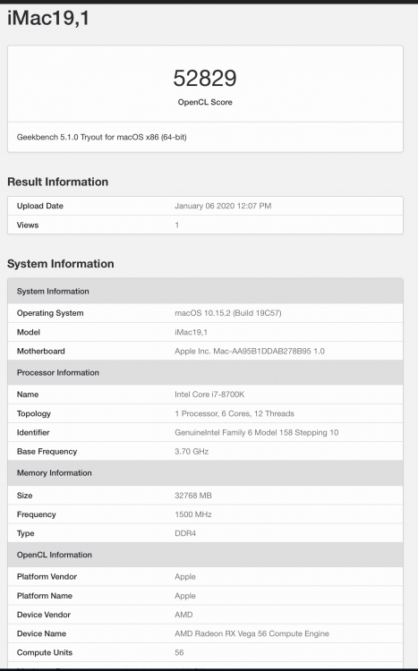The height and width of the screenshot is (671, 418).
Task: Click the Motherboard label
Action: click(40, 351)
